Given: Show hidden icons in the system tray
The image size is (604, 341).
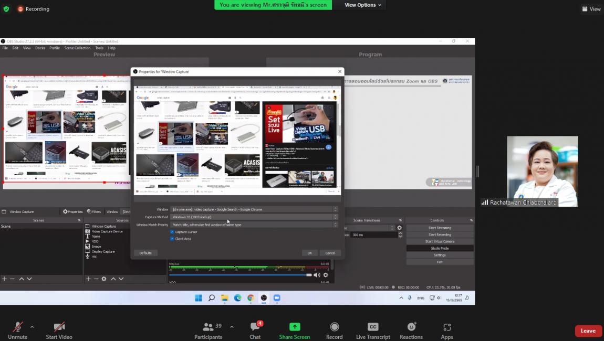Looking at the screenshot, I should [x=401, y=298].
